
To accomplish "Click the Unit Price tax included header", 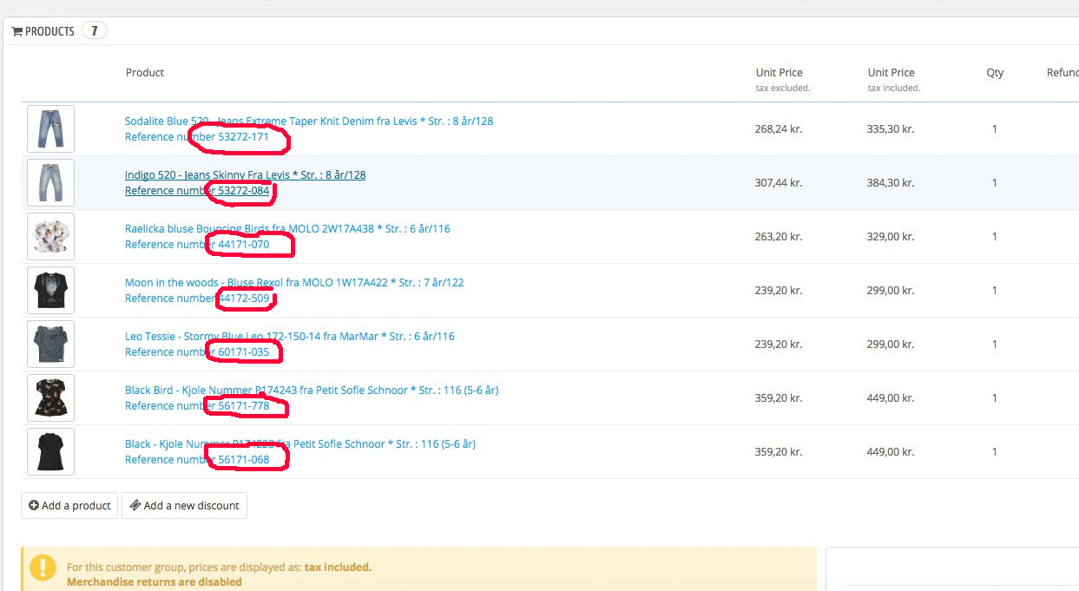I will [894, 79].
